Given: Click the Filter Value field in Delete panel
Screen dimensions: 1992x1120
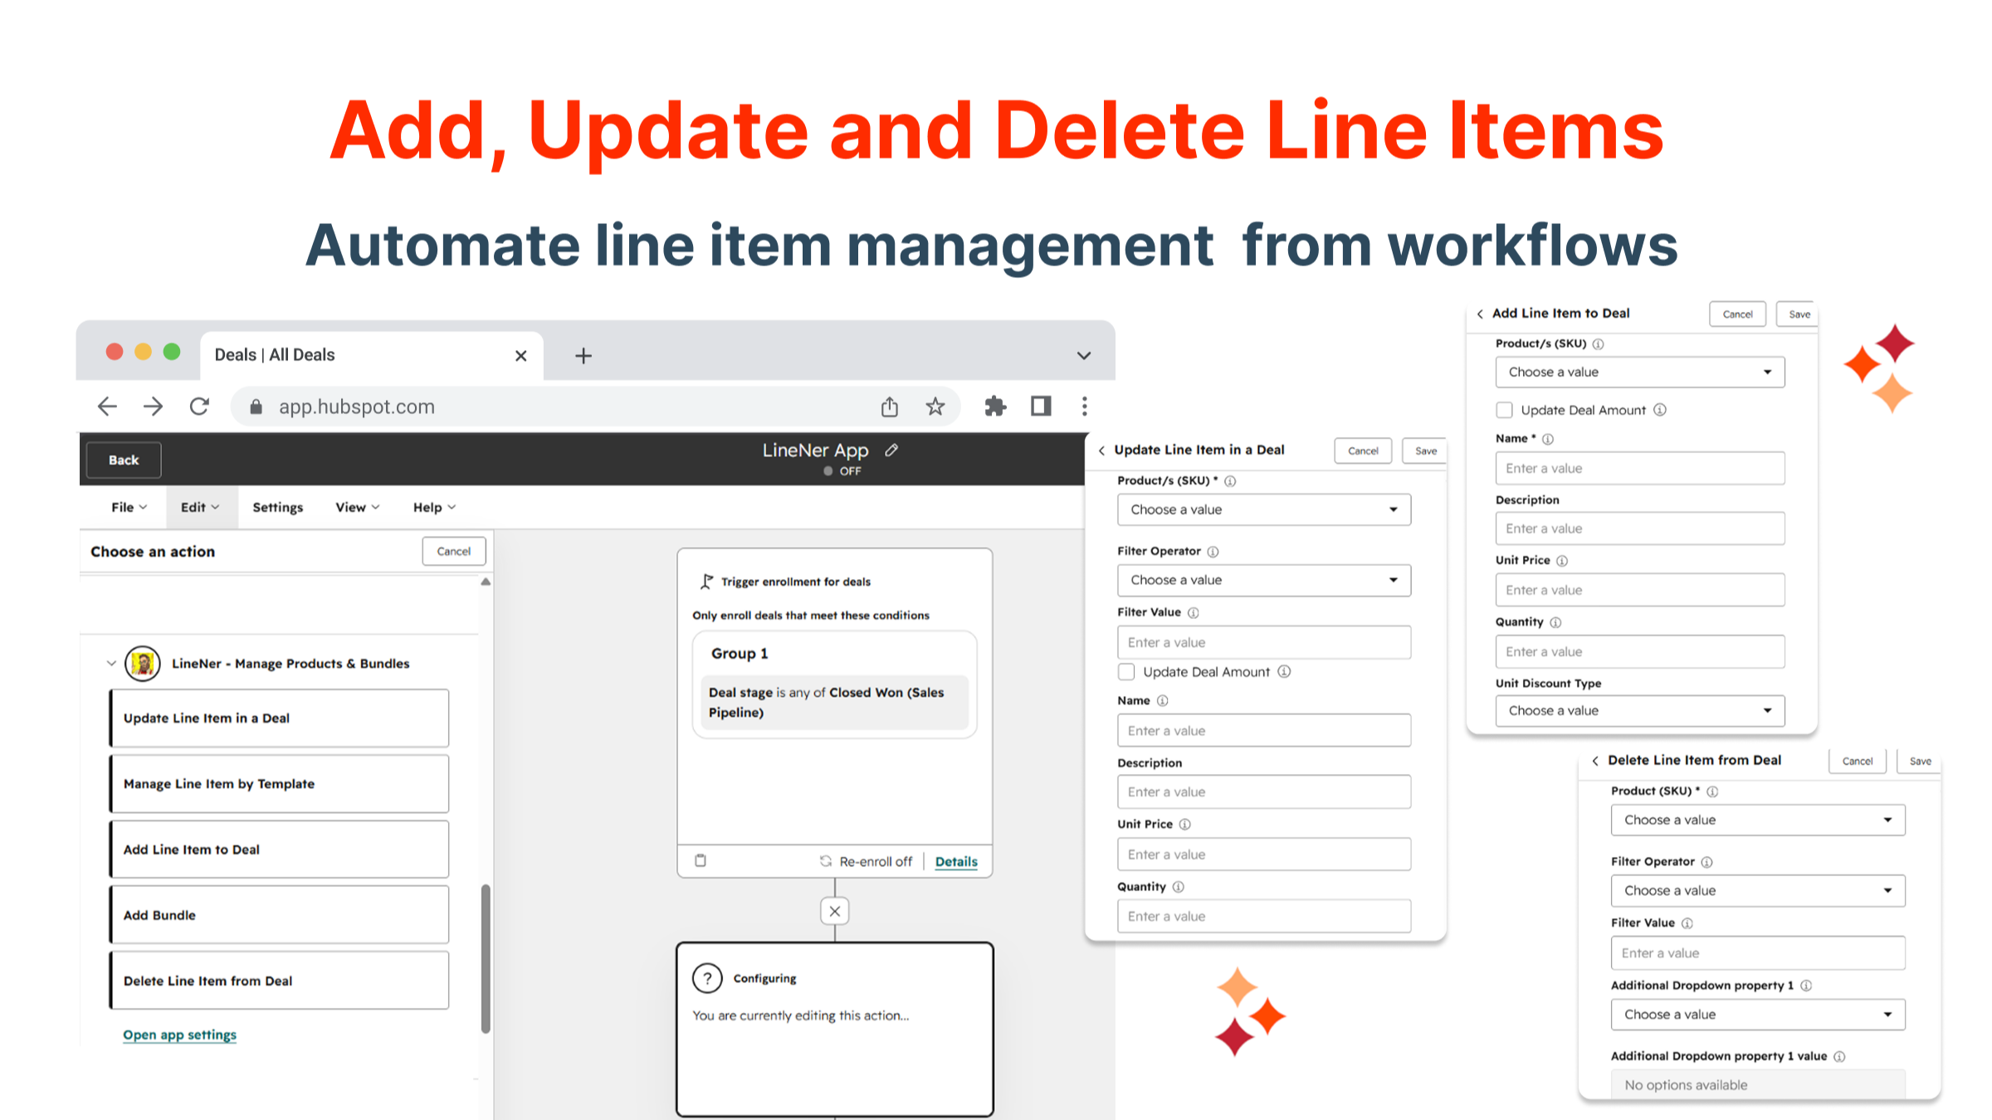Looking at the screenshot, I should click(x=1758, y=952).
